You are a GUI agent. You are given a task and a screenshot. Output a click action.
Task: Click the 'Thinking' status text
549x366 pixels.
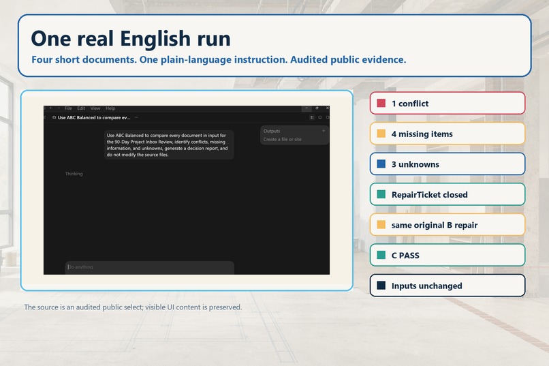74,174
